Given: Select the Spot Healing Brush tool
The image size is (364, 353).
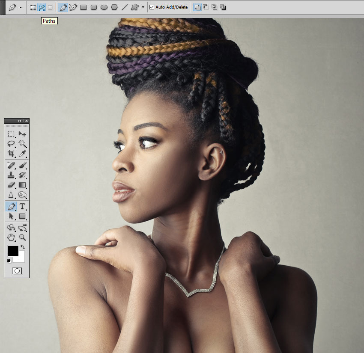Looking at the screenshot, I should [x=11, y=165].
